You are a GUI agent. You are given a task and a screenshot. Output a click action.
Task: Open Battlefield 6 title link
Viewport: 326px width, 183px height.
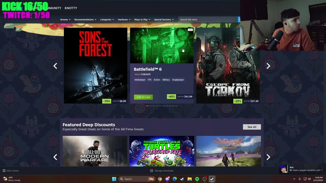click(148, 69)
